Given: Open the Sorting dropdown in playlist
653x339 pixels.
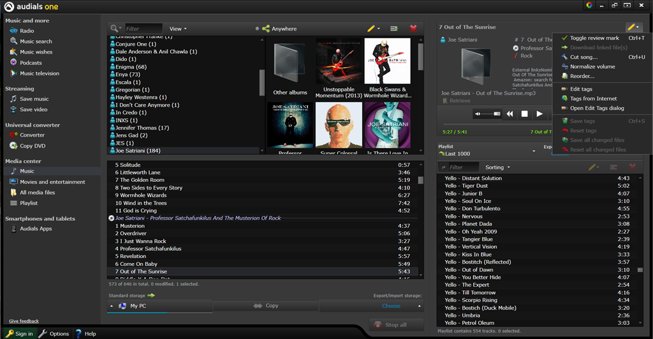Looking at the screenshot, I should [x=497, y=167].
